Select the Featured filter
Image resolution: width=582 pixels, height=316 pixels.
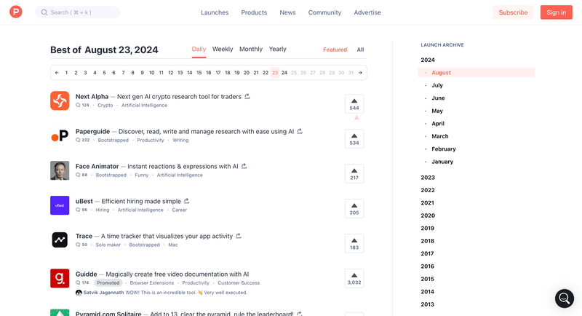click(335, 50)
